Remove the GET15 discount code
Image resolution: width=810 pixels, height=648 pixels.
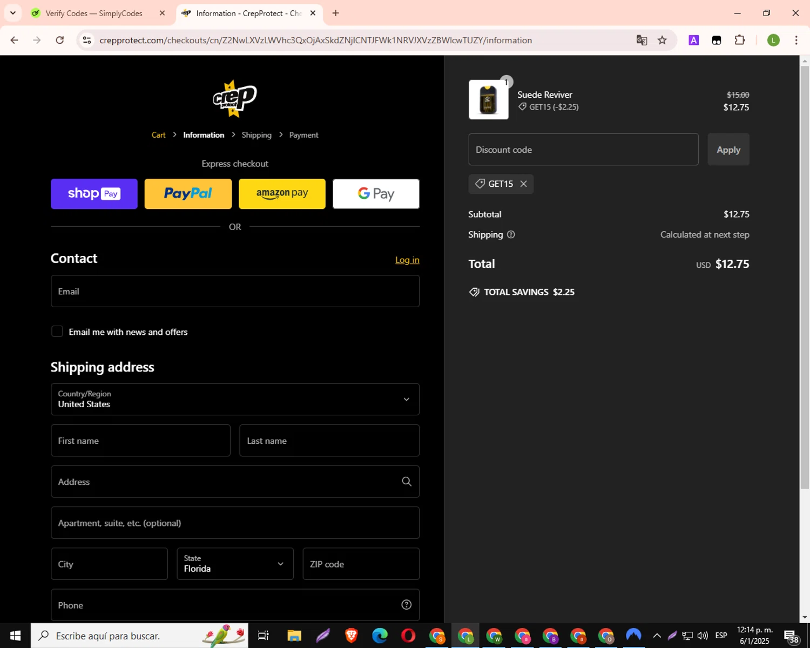523,184
